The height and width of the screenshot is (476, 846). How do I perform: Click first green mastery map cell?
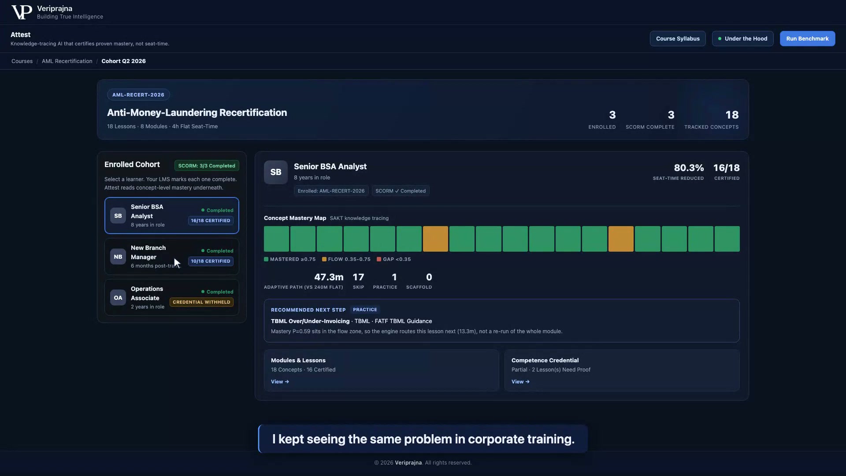coord(276,239)
